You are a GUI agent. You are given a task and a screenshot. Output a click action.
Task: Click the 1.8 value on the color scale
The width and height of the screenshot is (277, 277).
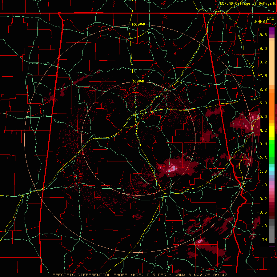[x=263, y=171]
